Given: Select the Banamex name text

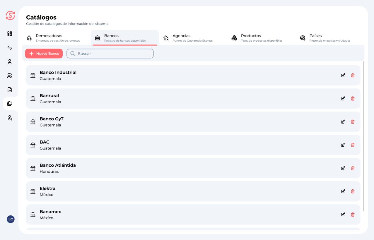Looking at the screenshot, I should pyautogui.click(x=50, y=212).
